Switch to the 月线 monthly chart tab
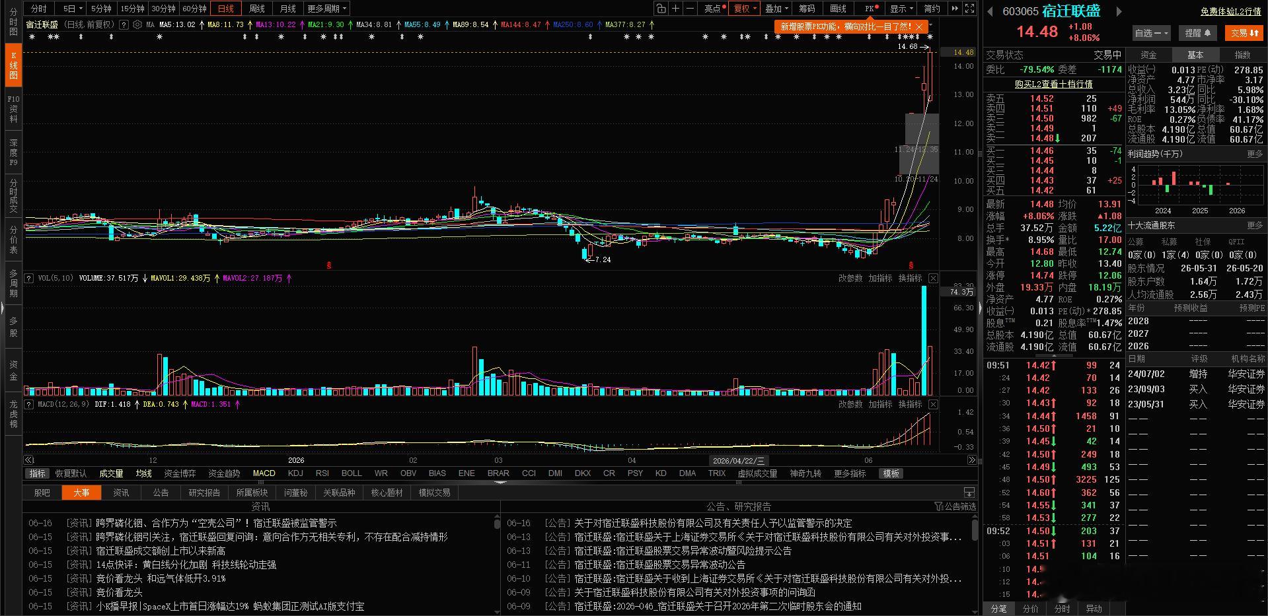Viewport: 1268px width, 616px height. pyautogui.click(x=287, y=9)
